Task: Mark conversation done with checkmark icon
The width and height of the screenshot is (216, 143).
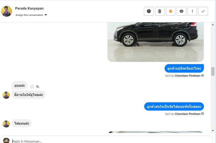Action: (203, 11)
